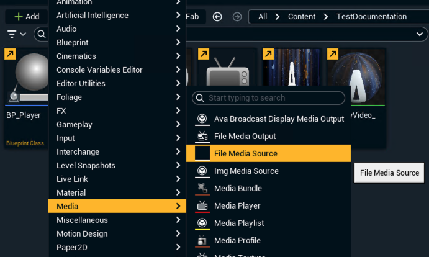Open the Input submenu
429x257 pixels.
117,138
